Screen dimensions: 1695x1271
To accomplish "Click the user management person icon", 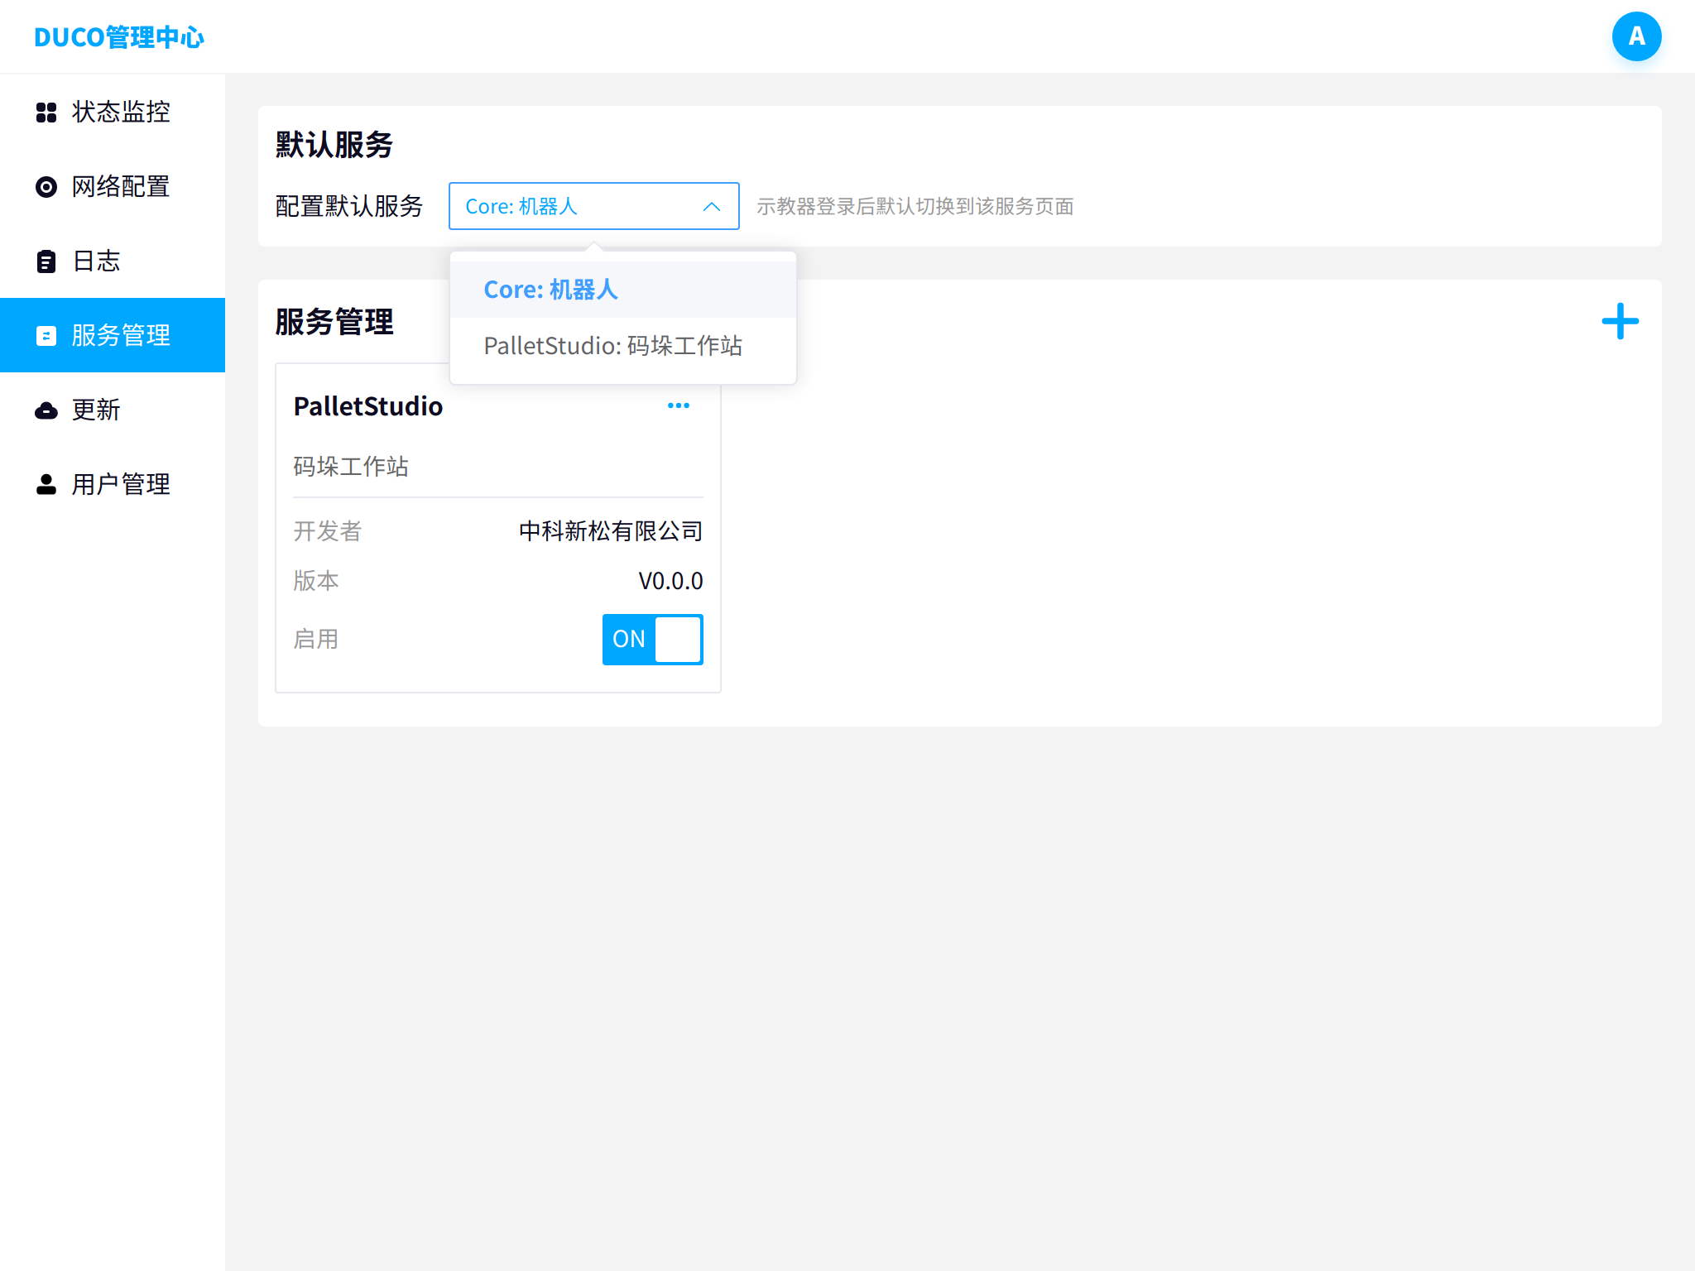I will (46, 485).
